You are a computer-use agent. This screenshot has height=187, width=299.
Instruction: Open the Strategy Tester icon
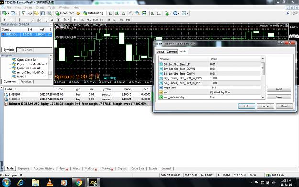50,13
